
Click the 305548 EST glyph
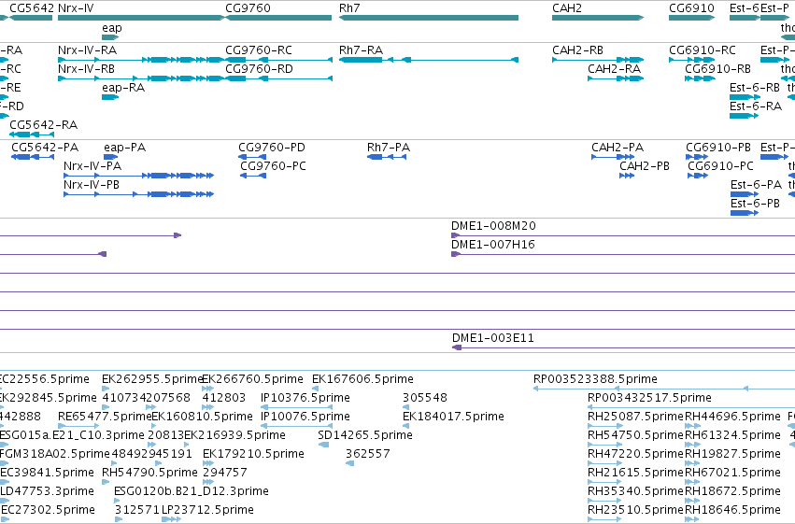coord(405,407)
